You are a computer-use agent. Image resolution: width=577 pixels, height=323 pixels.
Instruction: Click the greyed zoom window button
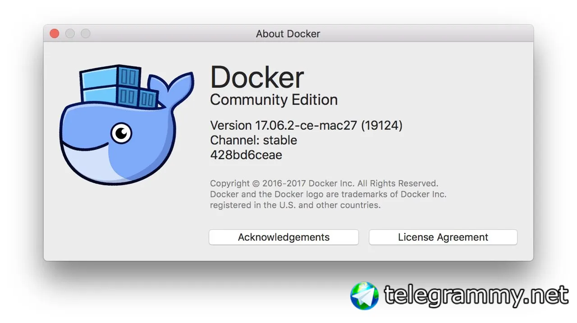pos(85,34)
